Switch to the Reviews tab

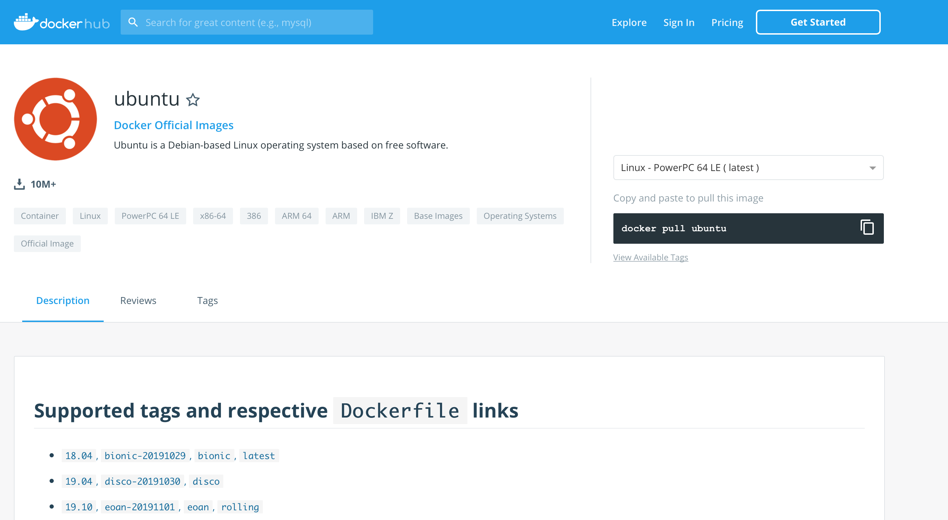click(138, 300)
